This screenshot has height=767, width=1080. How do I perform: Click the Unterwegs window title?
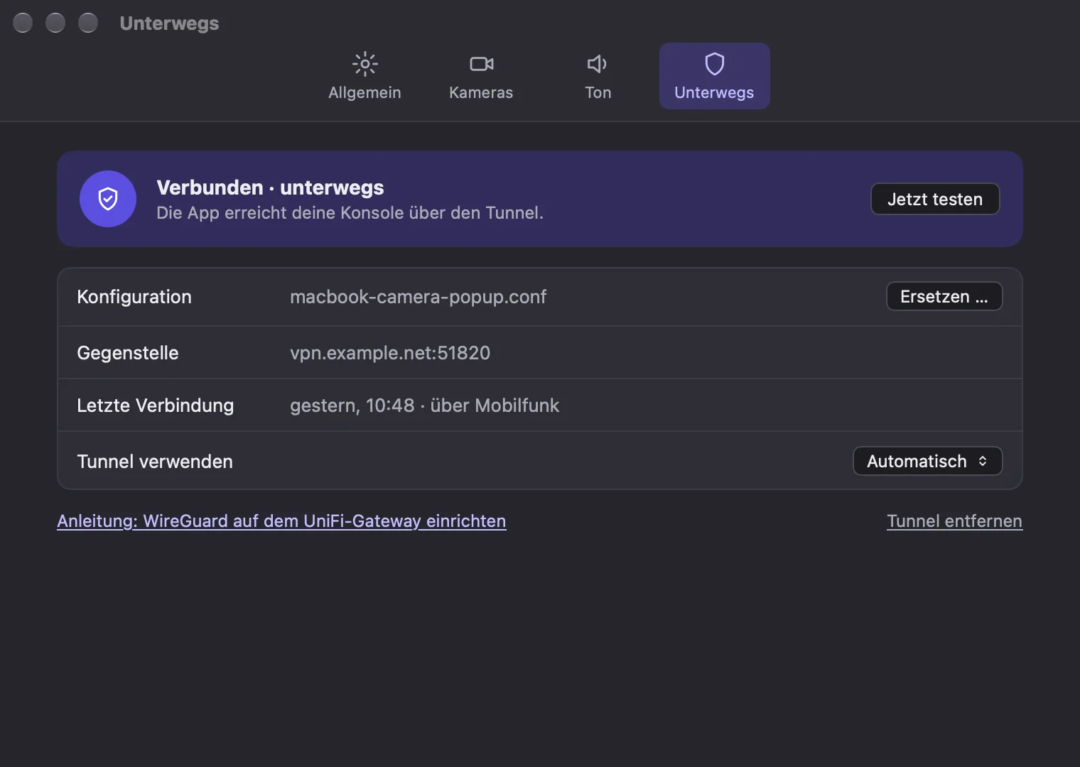pos(169,23)
